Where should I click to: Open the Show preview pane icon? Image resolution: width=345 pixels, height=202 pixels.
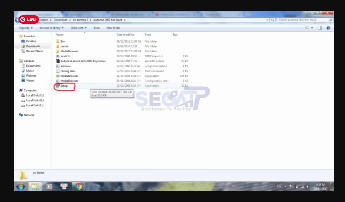pos(320,28)
